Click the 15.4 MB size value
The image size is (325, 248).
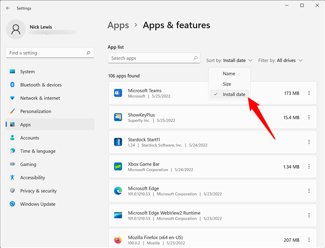click(291, 117)
